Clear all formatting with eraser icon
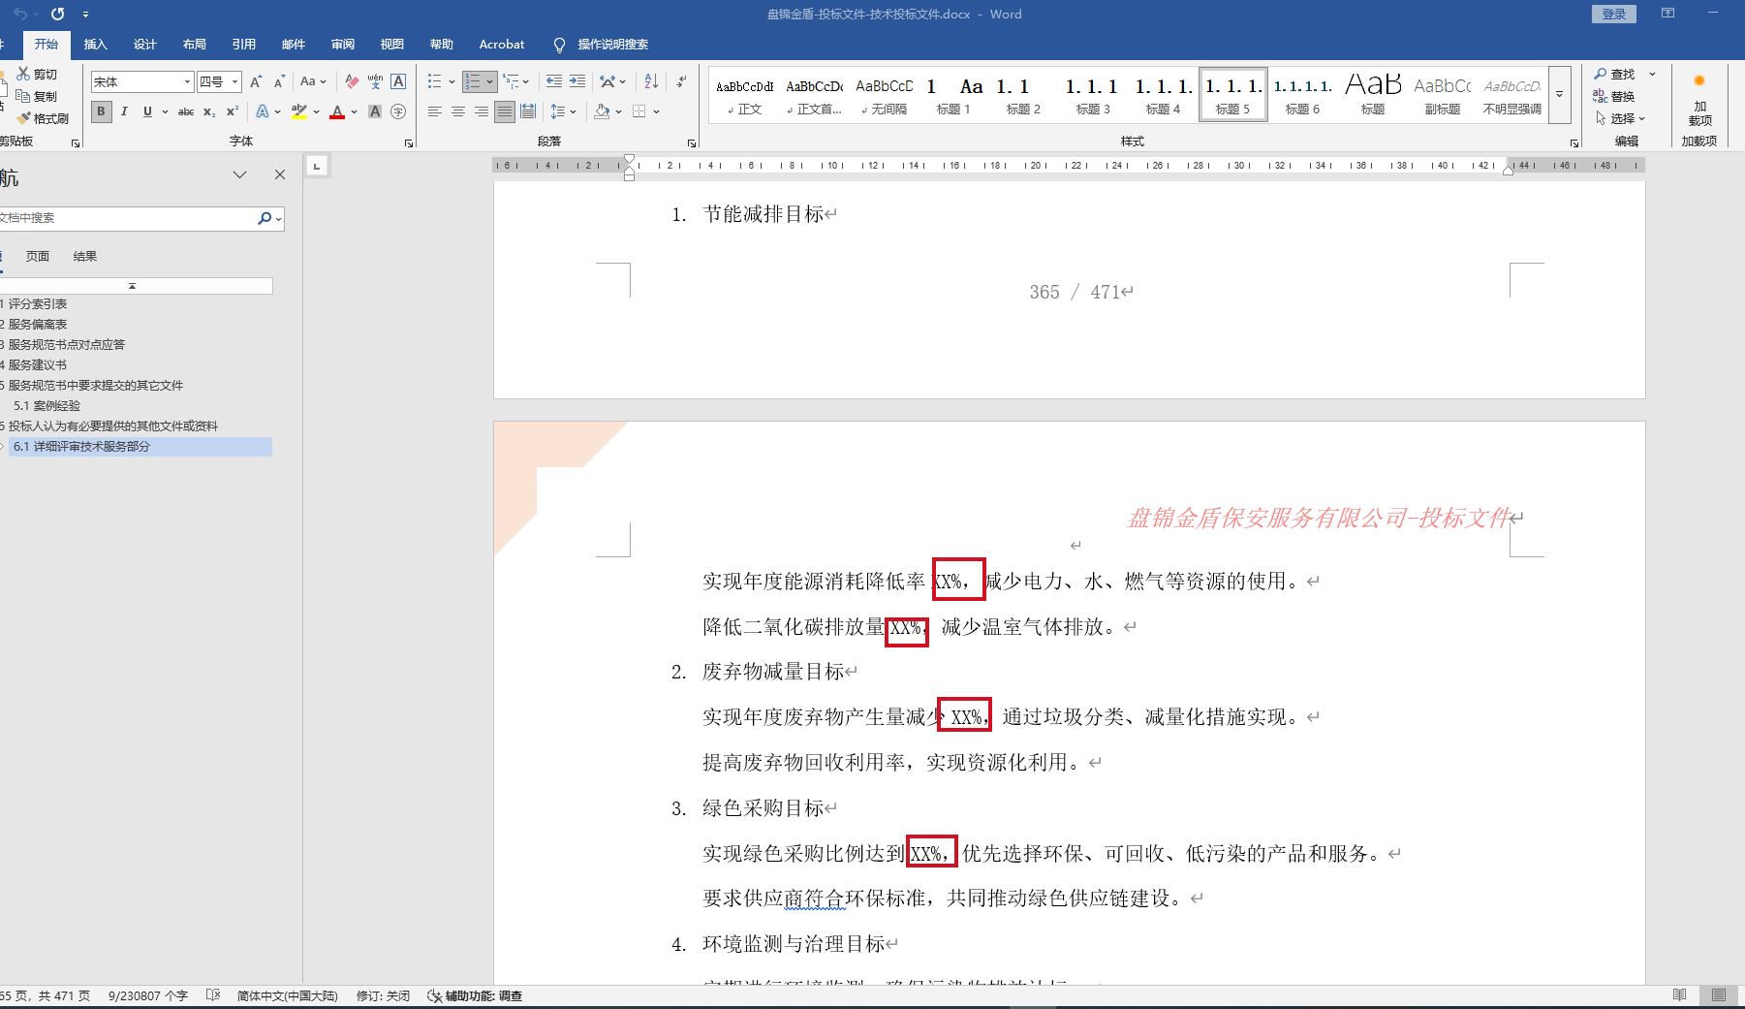 (x=352, y=82)
